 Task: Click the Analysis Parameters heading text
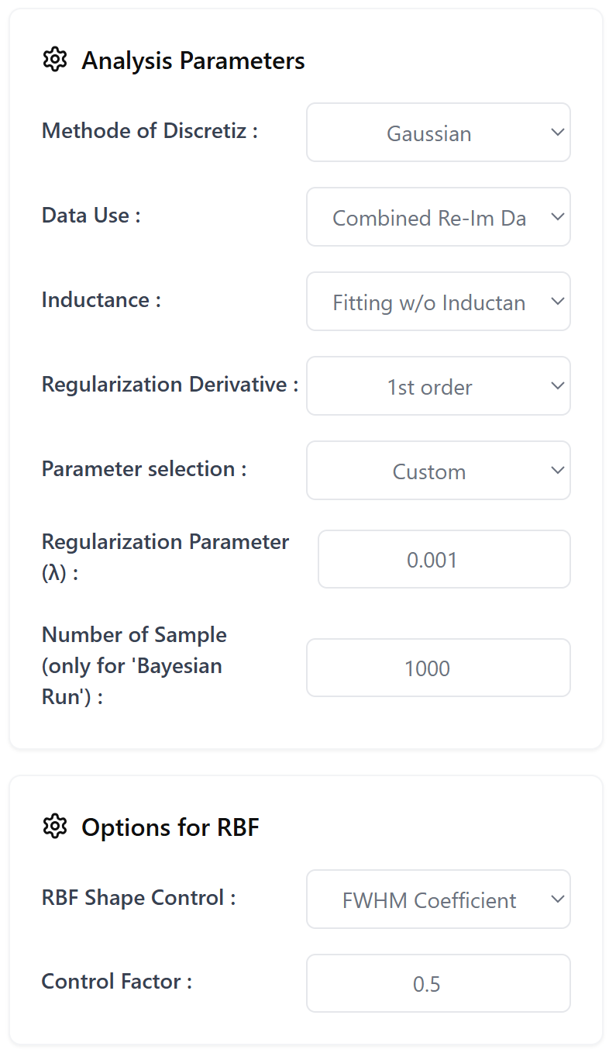coord(193,60)
